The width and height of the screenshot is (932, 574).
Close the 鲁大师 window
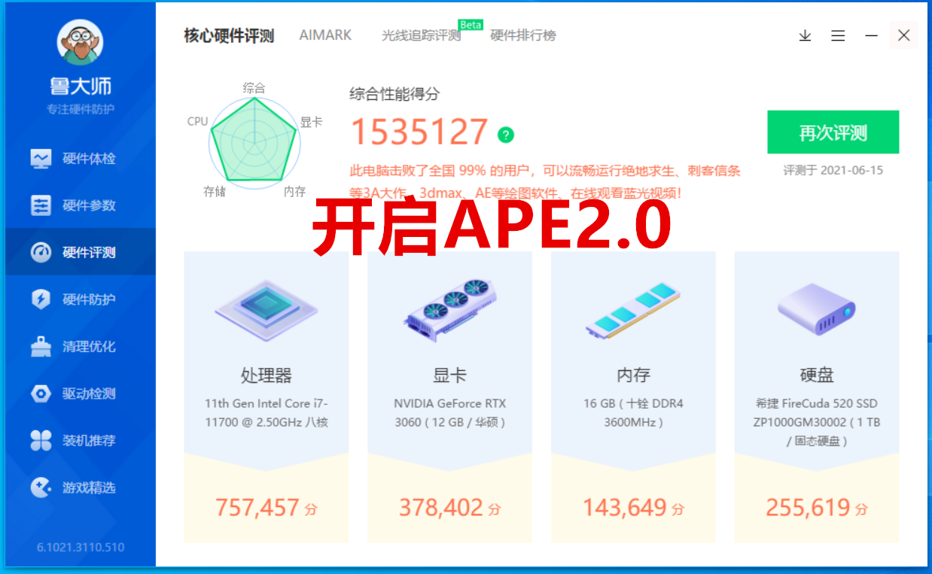904,35
